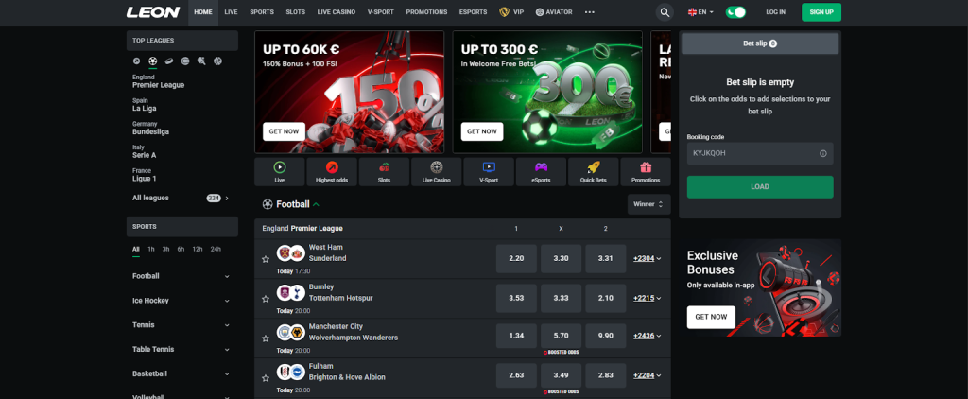Open the PROMOTIONS nav tab
Viewport: 968px width, 399px height.
(x=426, y=12)
